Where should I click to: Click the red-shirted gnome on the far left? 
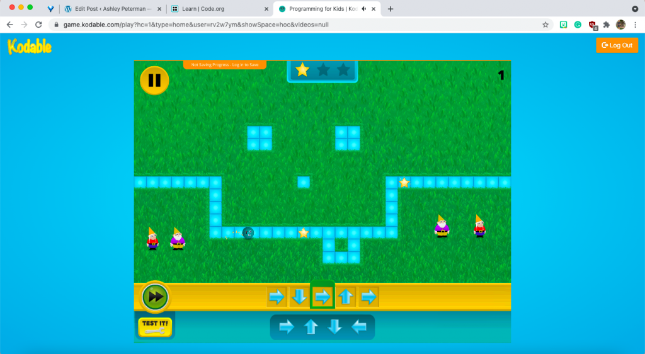(x=152, y=239)
